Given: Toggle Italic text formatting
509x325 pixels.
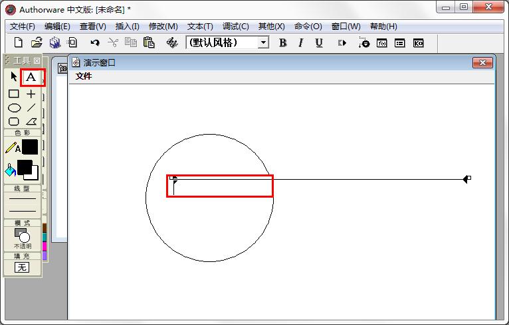Looking at the screenshot, I should [x=301, y=42].
